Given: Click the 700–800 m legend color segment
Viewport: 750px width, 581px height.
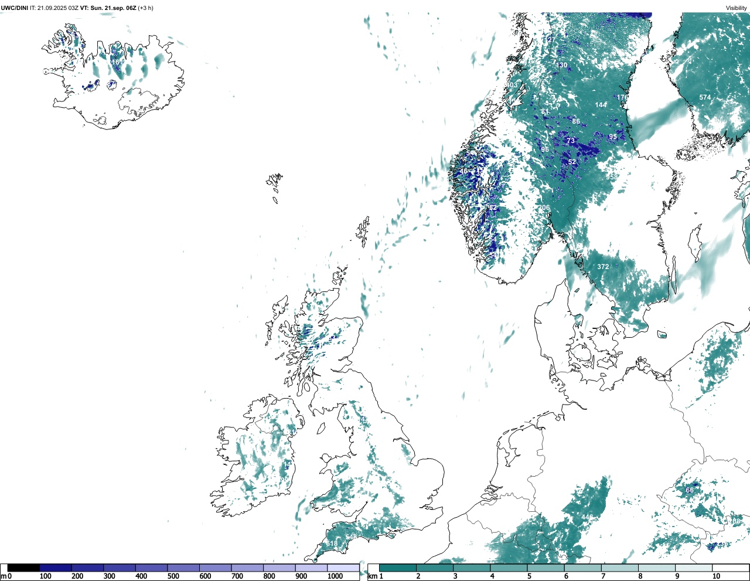Looking at the screenshot, I should click(247, 568).
